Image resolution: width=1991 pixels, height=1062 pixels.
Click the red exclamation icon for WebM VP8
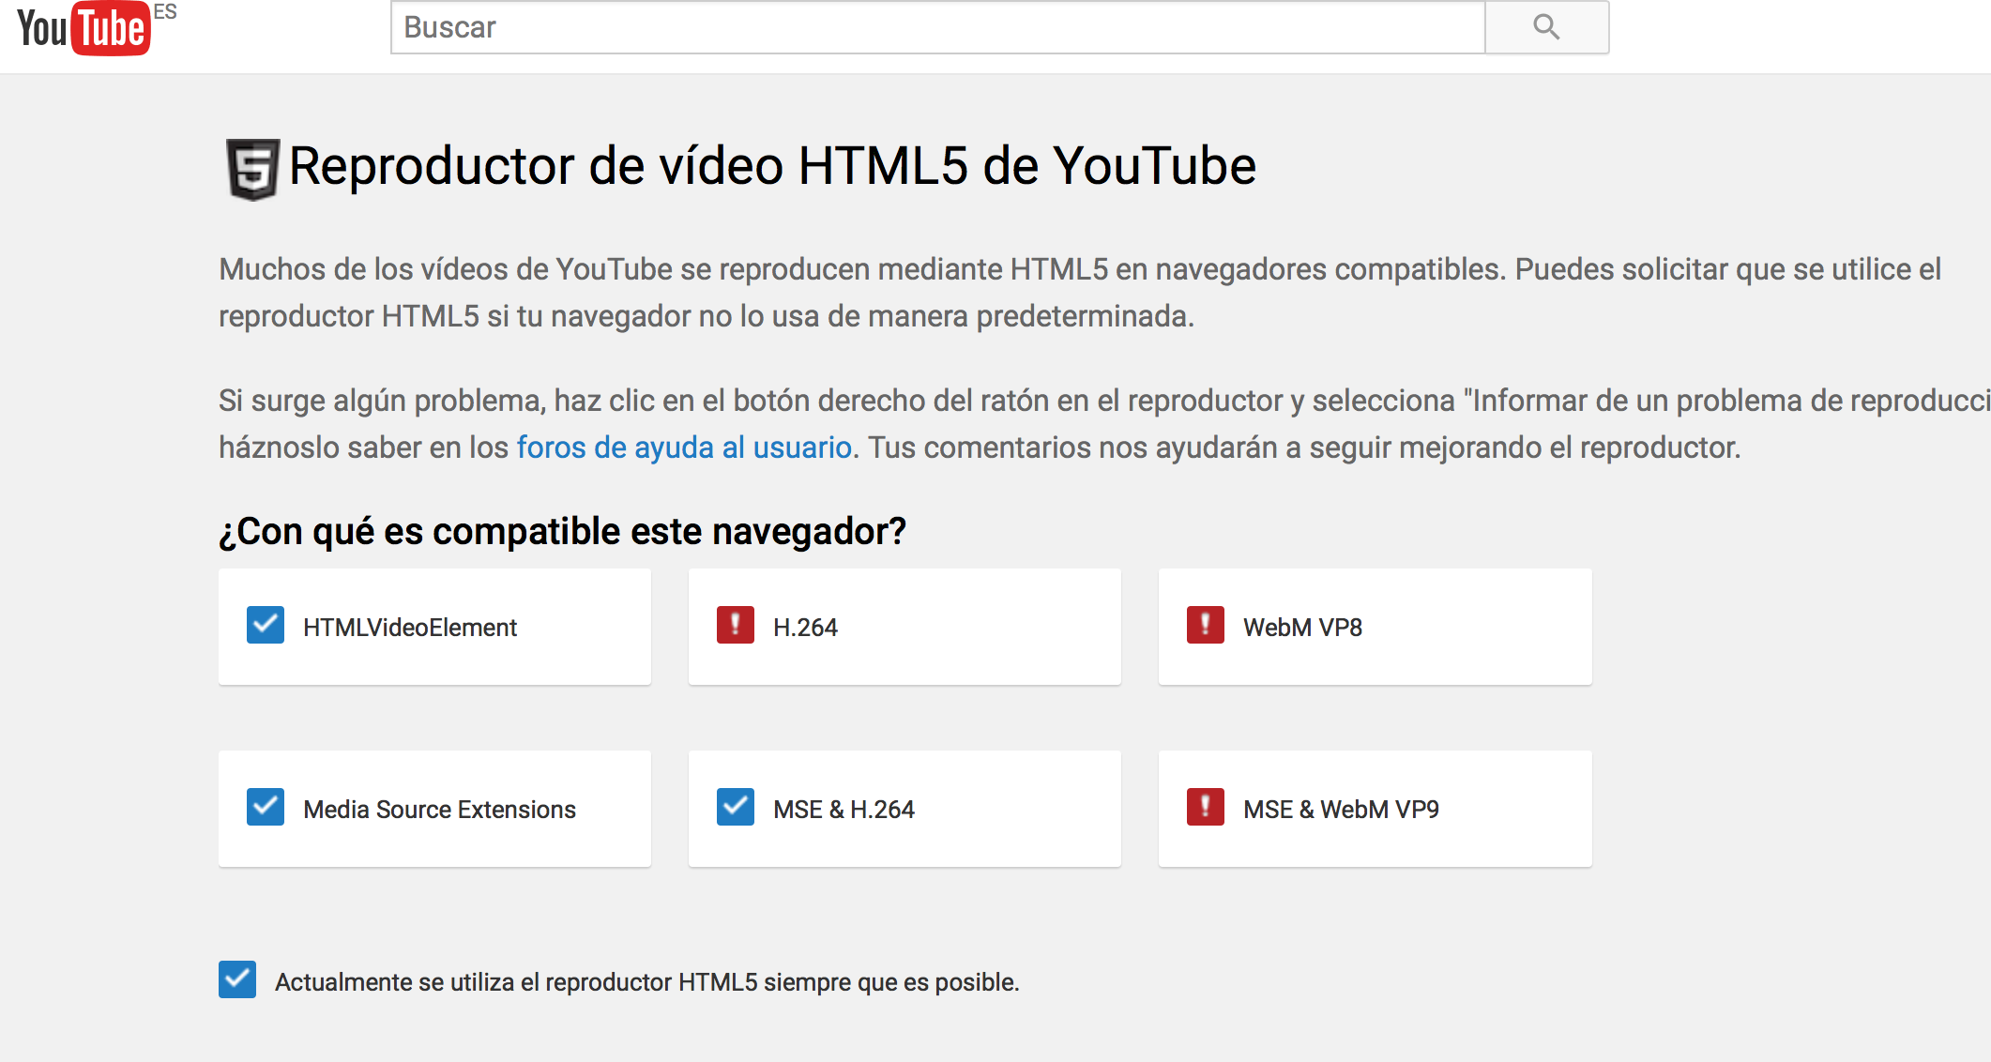pyautogui.click(x=1205, y=625)
